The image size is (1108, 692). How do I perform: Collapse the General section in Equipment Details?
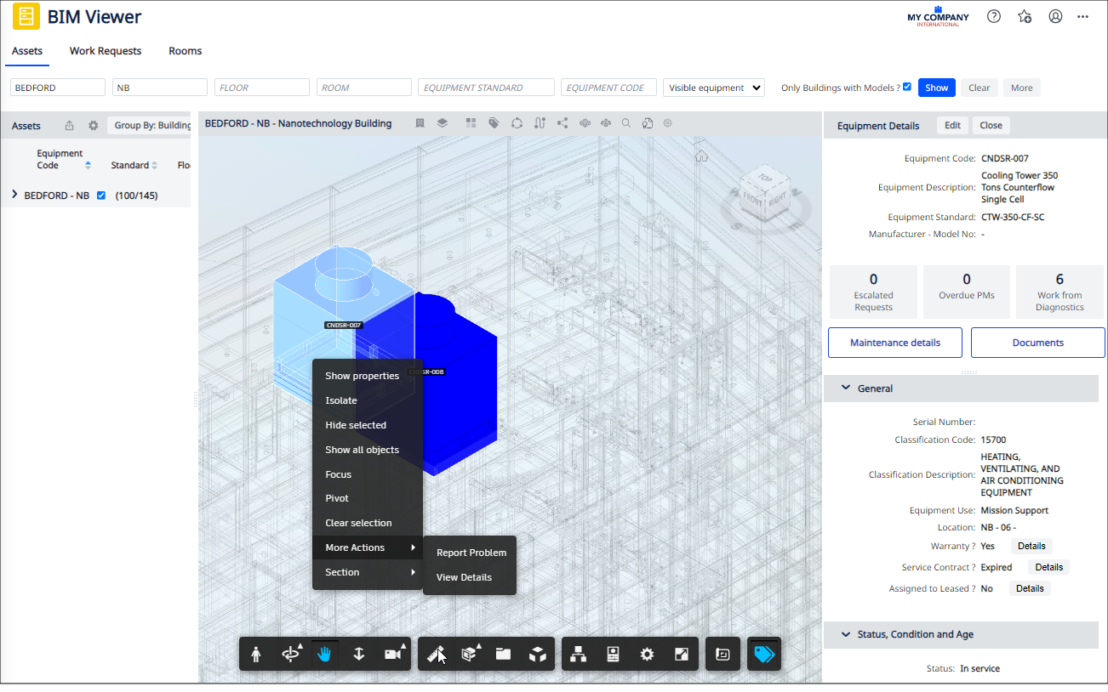[x=845, y=388]
